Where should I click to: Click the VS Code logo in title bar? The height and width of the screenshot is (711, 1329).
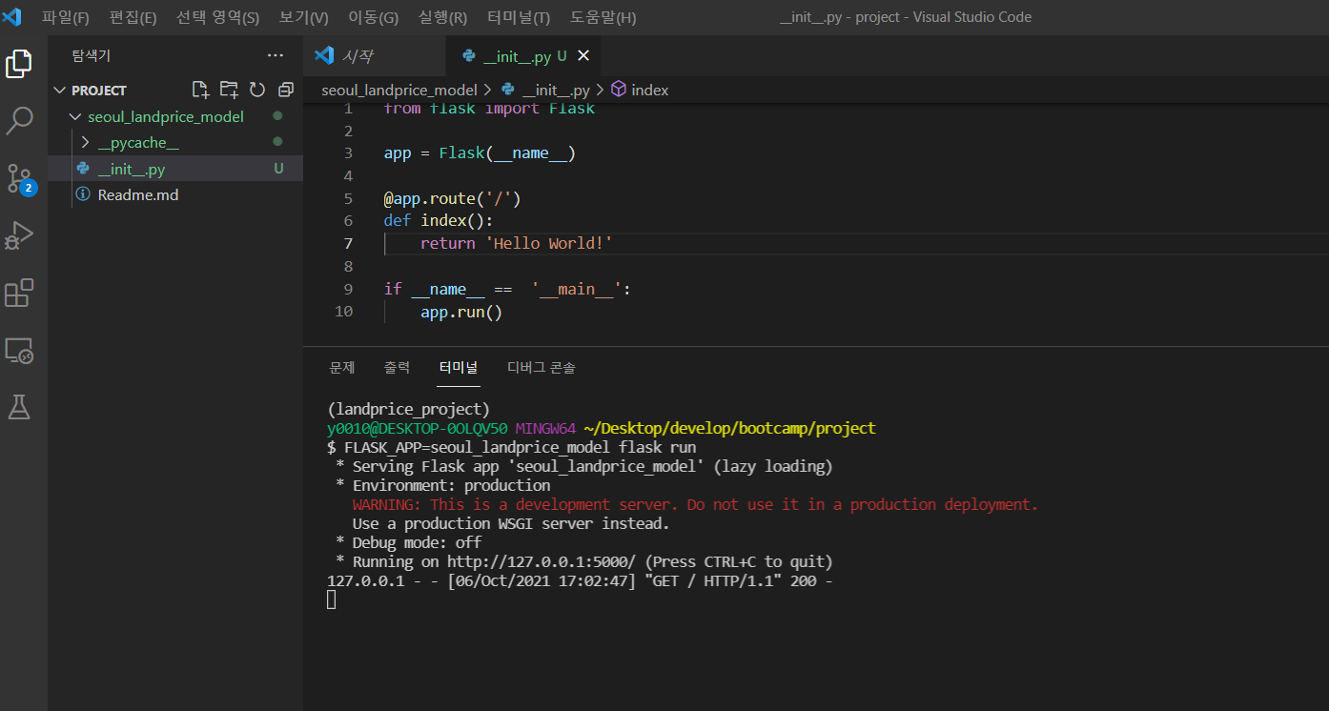click(x=11, y=16)
